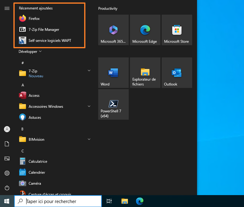This screenshot has height=207, width=244.
Task: Click the power button
Action: pyautogui.click(x=7, y=188)
